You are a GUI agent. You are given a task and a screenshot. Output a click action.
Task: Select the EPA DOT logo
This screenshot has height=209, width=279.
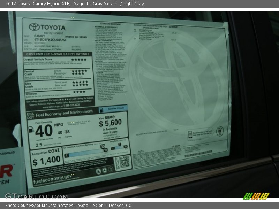point(31,114)
